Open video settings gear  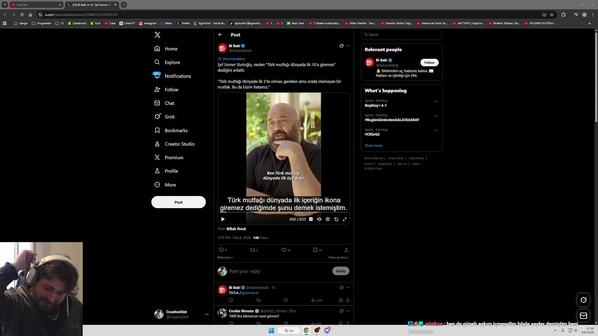[327, 219]
